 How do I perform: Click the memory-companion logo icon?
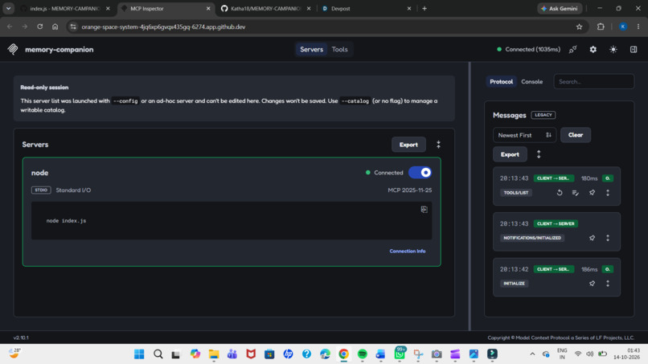(x=13, y=49)
